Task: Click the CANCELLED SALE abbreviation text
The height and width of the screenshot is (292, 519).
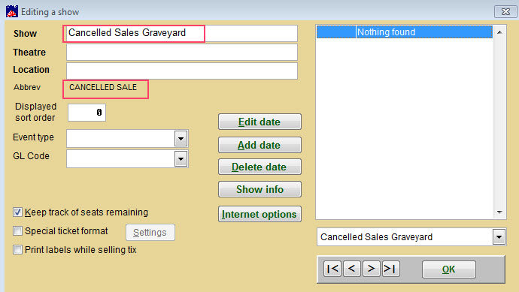Action: coord(103,87)
